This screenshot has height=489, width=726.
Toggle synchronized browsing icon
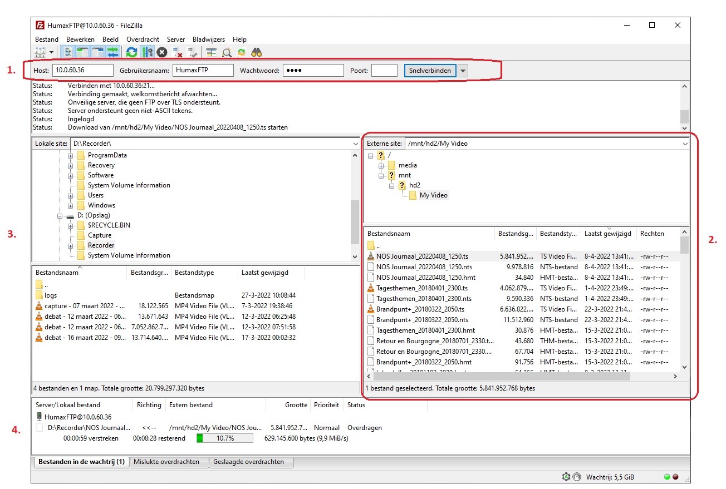pos(242,52)
